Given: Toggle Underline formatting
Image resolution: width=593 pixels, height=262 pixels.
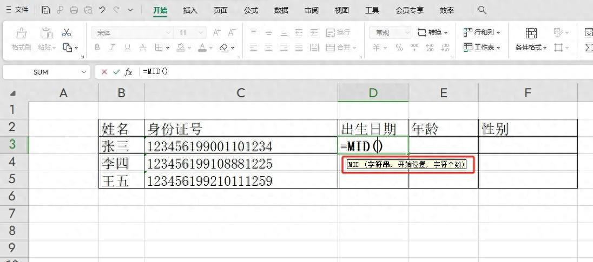Looking at the screenshot, I should 128,48.
